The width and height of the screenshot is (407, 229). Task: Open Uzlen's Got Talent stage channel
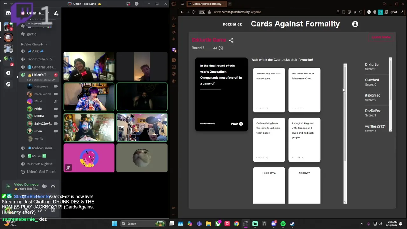(39, 172)
